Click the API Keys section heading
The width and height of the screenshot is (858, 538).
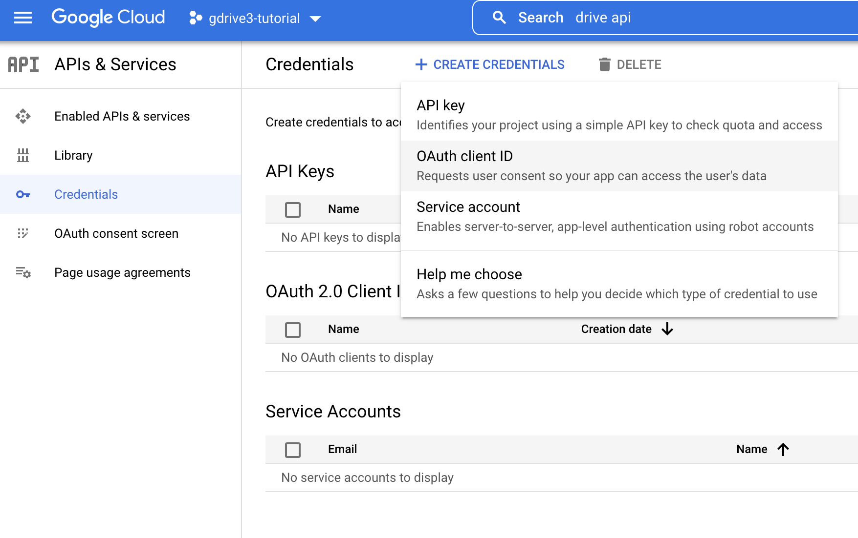(x=300, y=171)
